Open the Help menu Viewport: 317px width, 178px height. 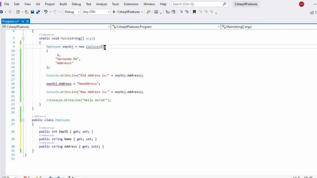coord(163,4)
